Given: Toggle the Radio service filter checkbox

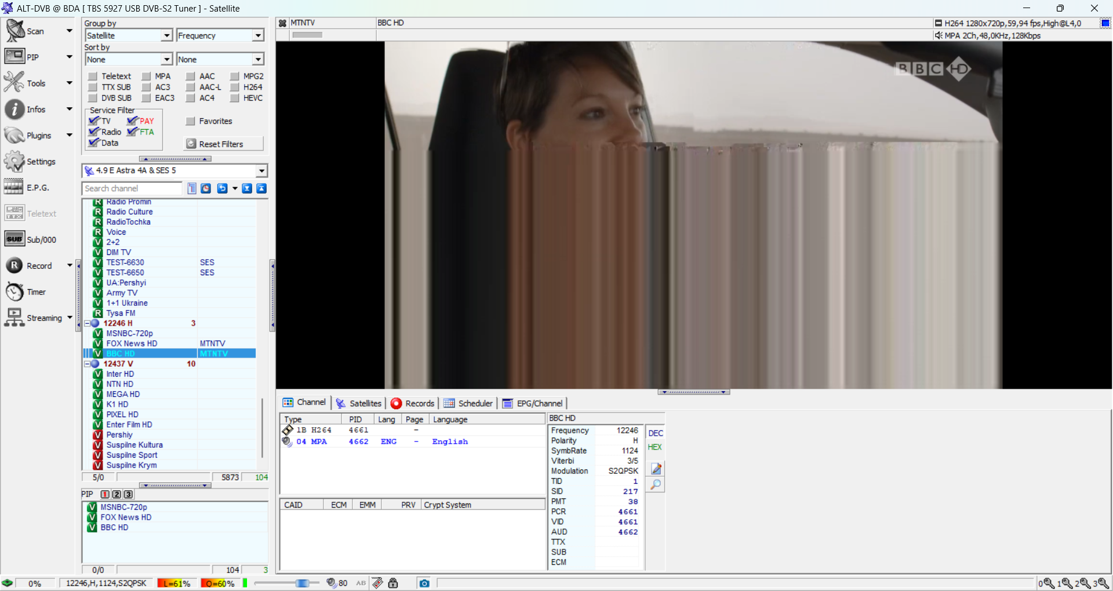Looking at the screenshot, I should pos(93,132).
